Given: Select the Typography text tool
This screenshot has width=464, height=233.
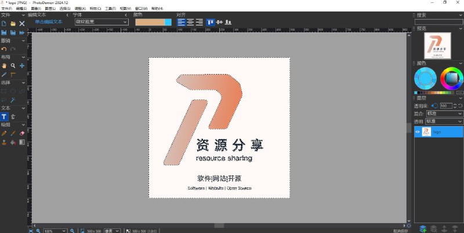Looking at the screenshot, I should pyautogui.click(x=13, y=117).
